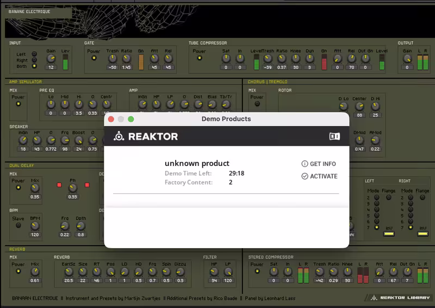The image size is (435, 308).
Task: Click the Output Gain knob
Action: pyautogui.click(x=407, y=59)
